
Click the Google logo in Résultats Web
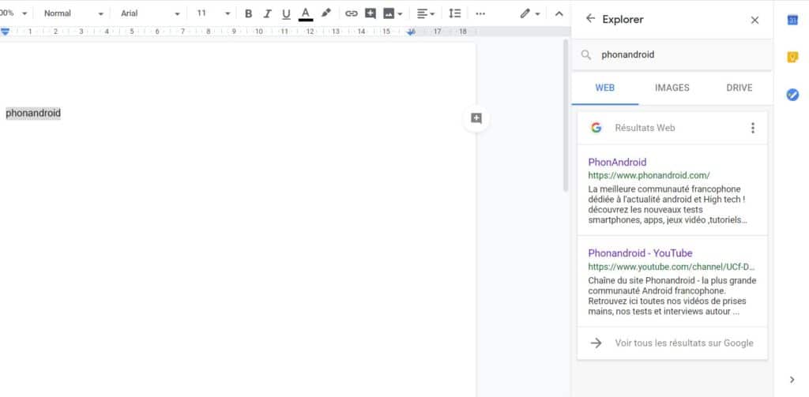pyautogui.click(x=596, y=128)
